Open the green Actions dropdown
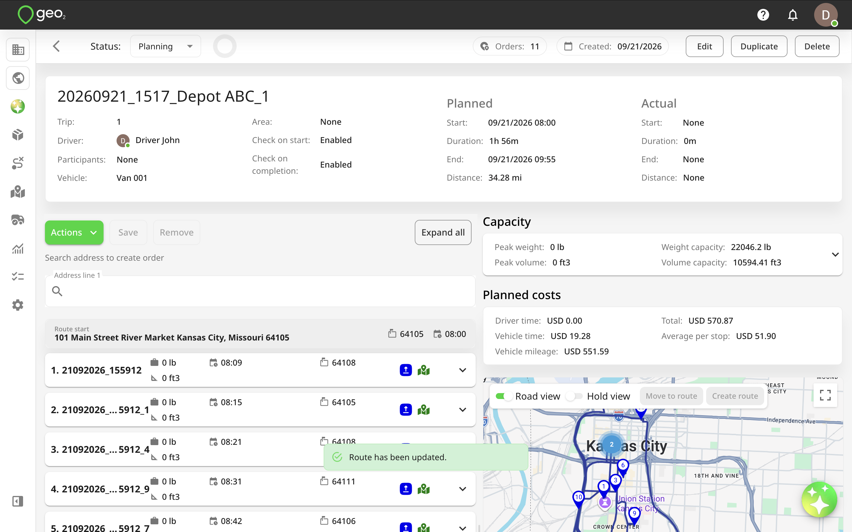This screenshot has width=852, height=532. (74, 233)
